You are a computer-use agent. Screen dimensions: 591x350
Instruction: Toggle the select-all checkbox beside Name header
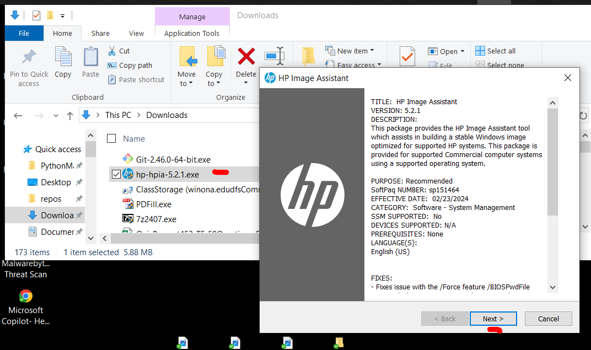[x=111, y=139]
